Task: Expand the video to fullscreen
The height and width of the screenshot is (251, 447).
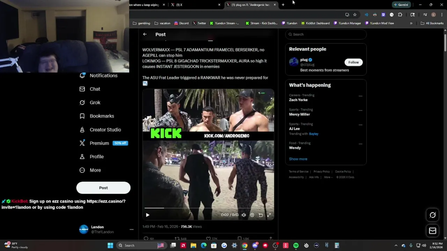Action: pyautogui.click(x=269, y=215)
